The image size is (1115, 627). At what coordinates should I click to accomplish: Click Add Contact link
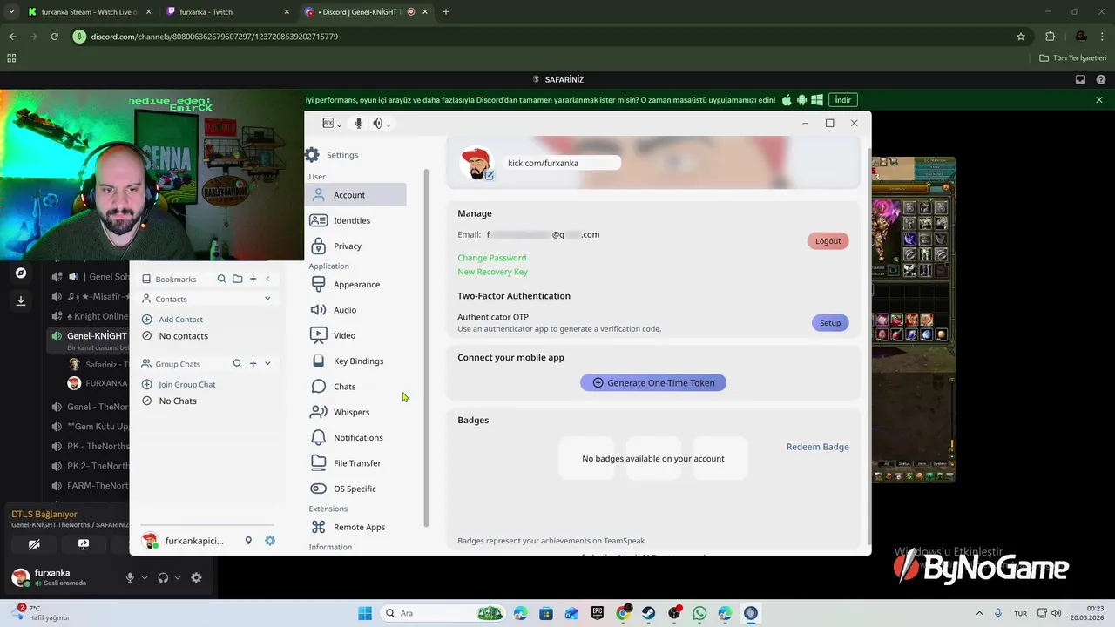click(x=180, y=320)
